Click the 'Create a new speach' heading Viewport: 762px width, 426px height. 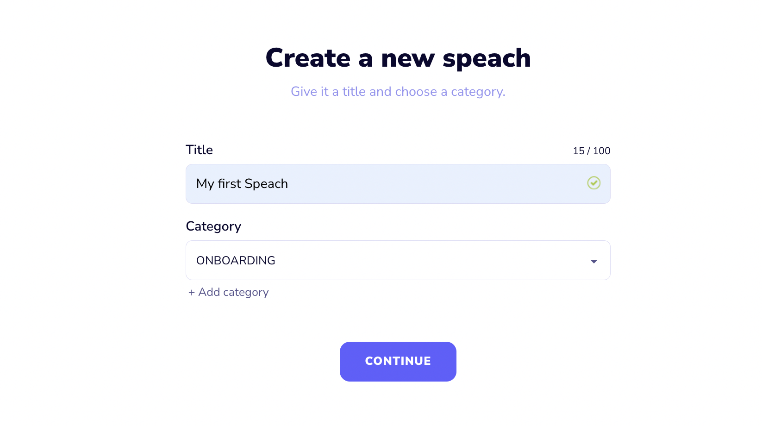click(x=398, y=58)
